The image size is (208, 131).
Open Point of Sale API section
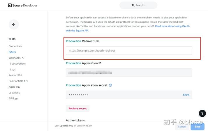[x=18, y=81]
